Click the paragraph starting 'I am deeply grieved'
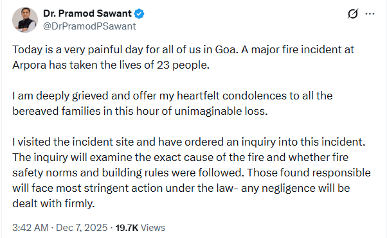Viewport: 387px width, 238px height. point(172,103)
